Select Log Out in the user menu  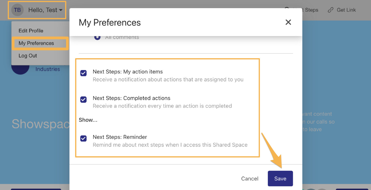click(x=28, y=56)
